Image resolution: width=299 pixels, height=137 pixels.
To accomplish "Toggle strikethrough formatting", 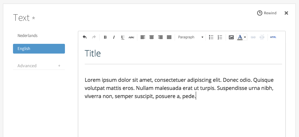I will [131, 37].
